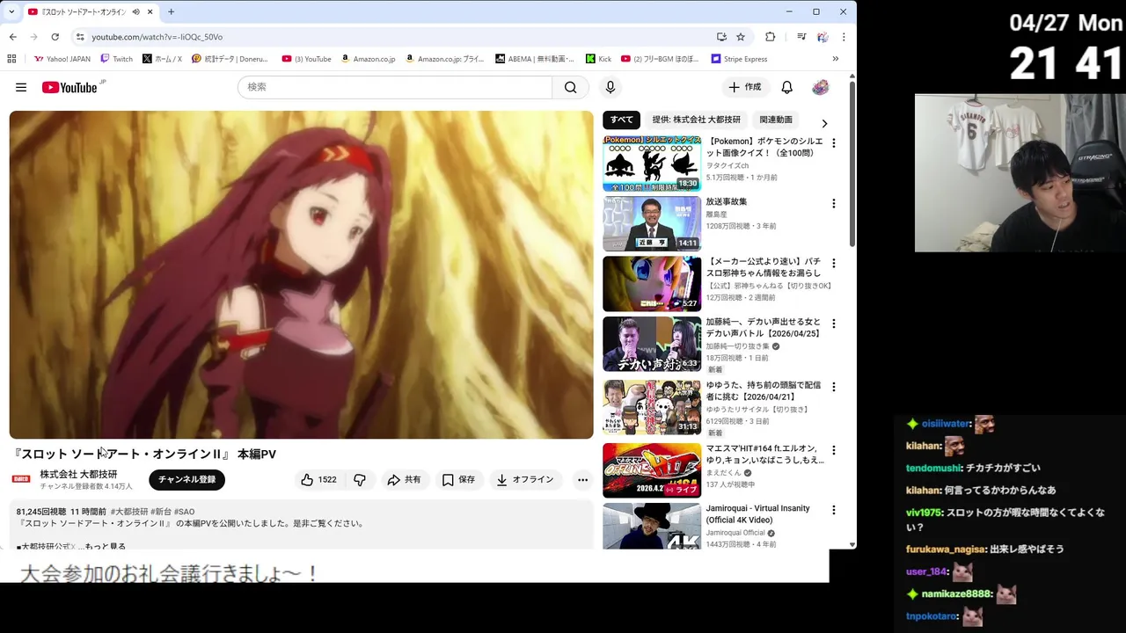The width and height of the screenshot is (1126, 633).
Task: Like the video showing 1522 likes
Action: pos(318,479)
